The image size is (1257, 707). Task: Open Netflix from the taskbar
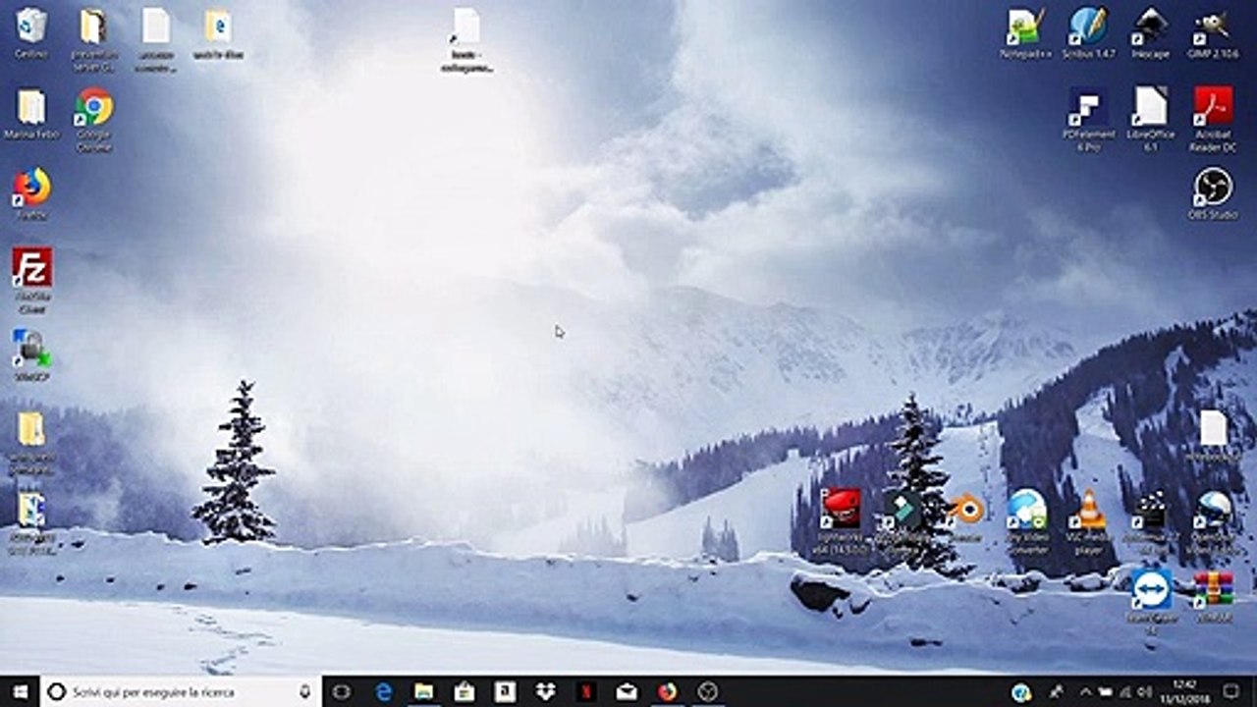(586, 692)
